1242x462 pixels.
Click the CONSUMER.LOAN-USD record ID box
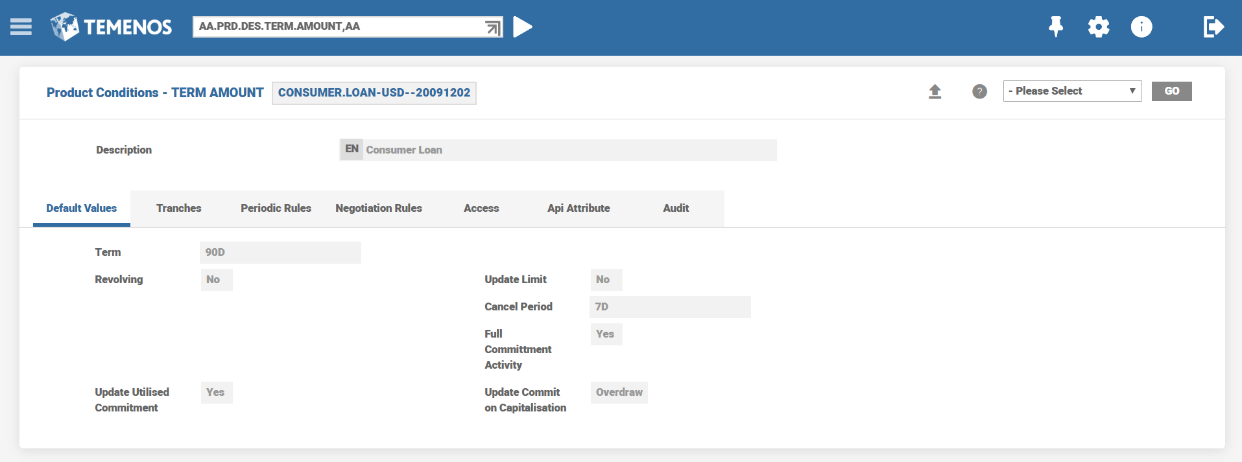point(374,93)
